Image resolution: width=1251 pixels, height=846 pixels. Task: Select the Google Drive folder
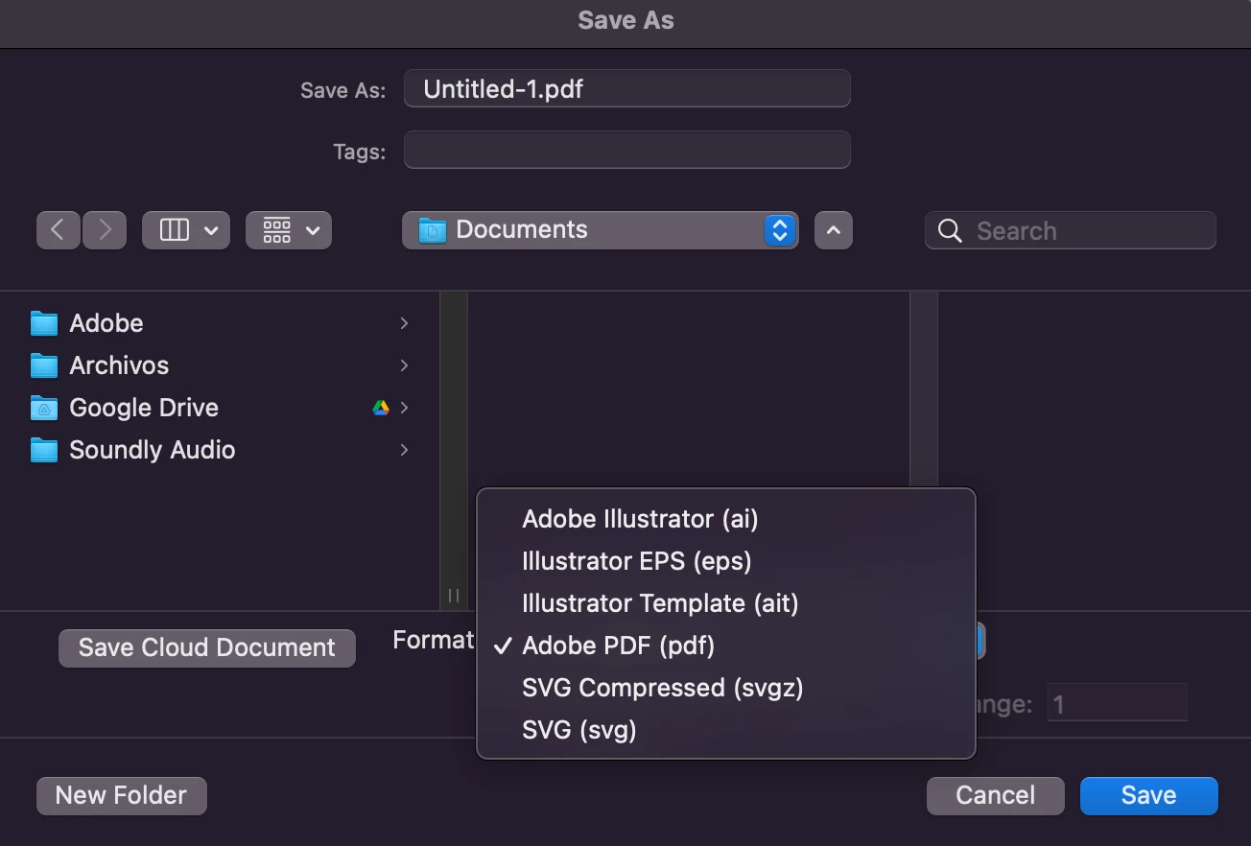click(220, 408)
